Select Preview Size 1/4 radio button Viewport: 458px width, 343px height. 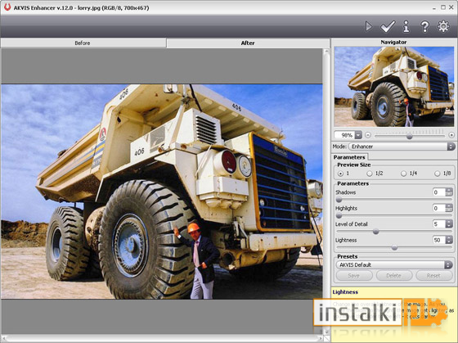[403, 174]
